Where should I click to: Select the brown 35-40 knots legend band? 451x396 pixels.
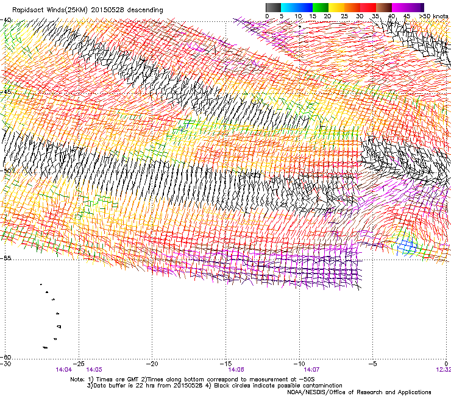[384, 7]
